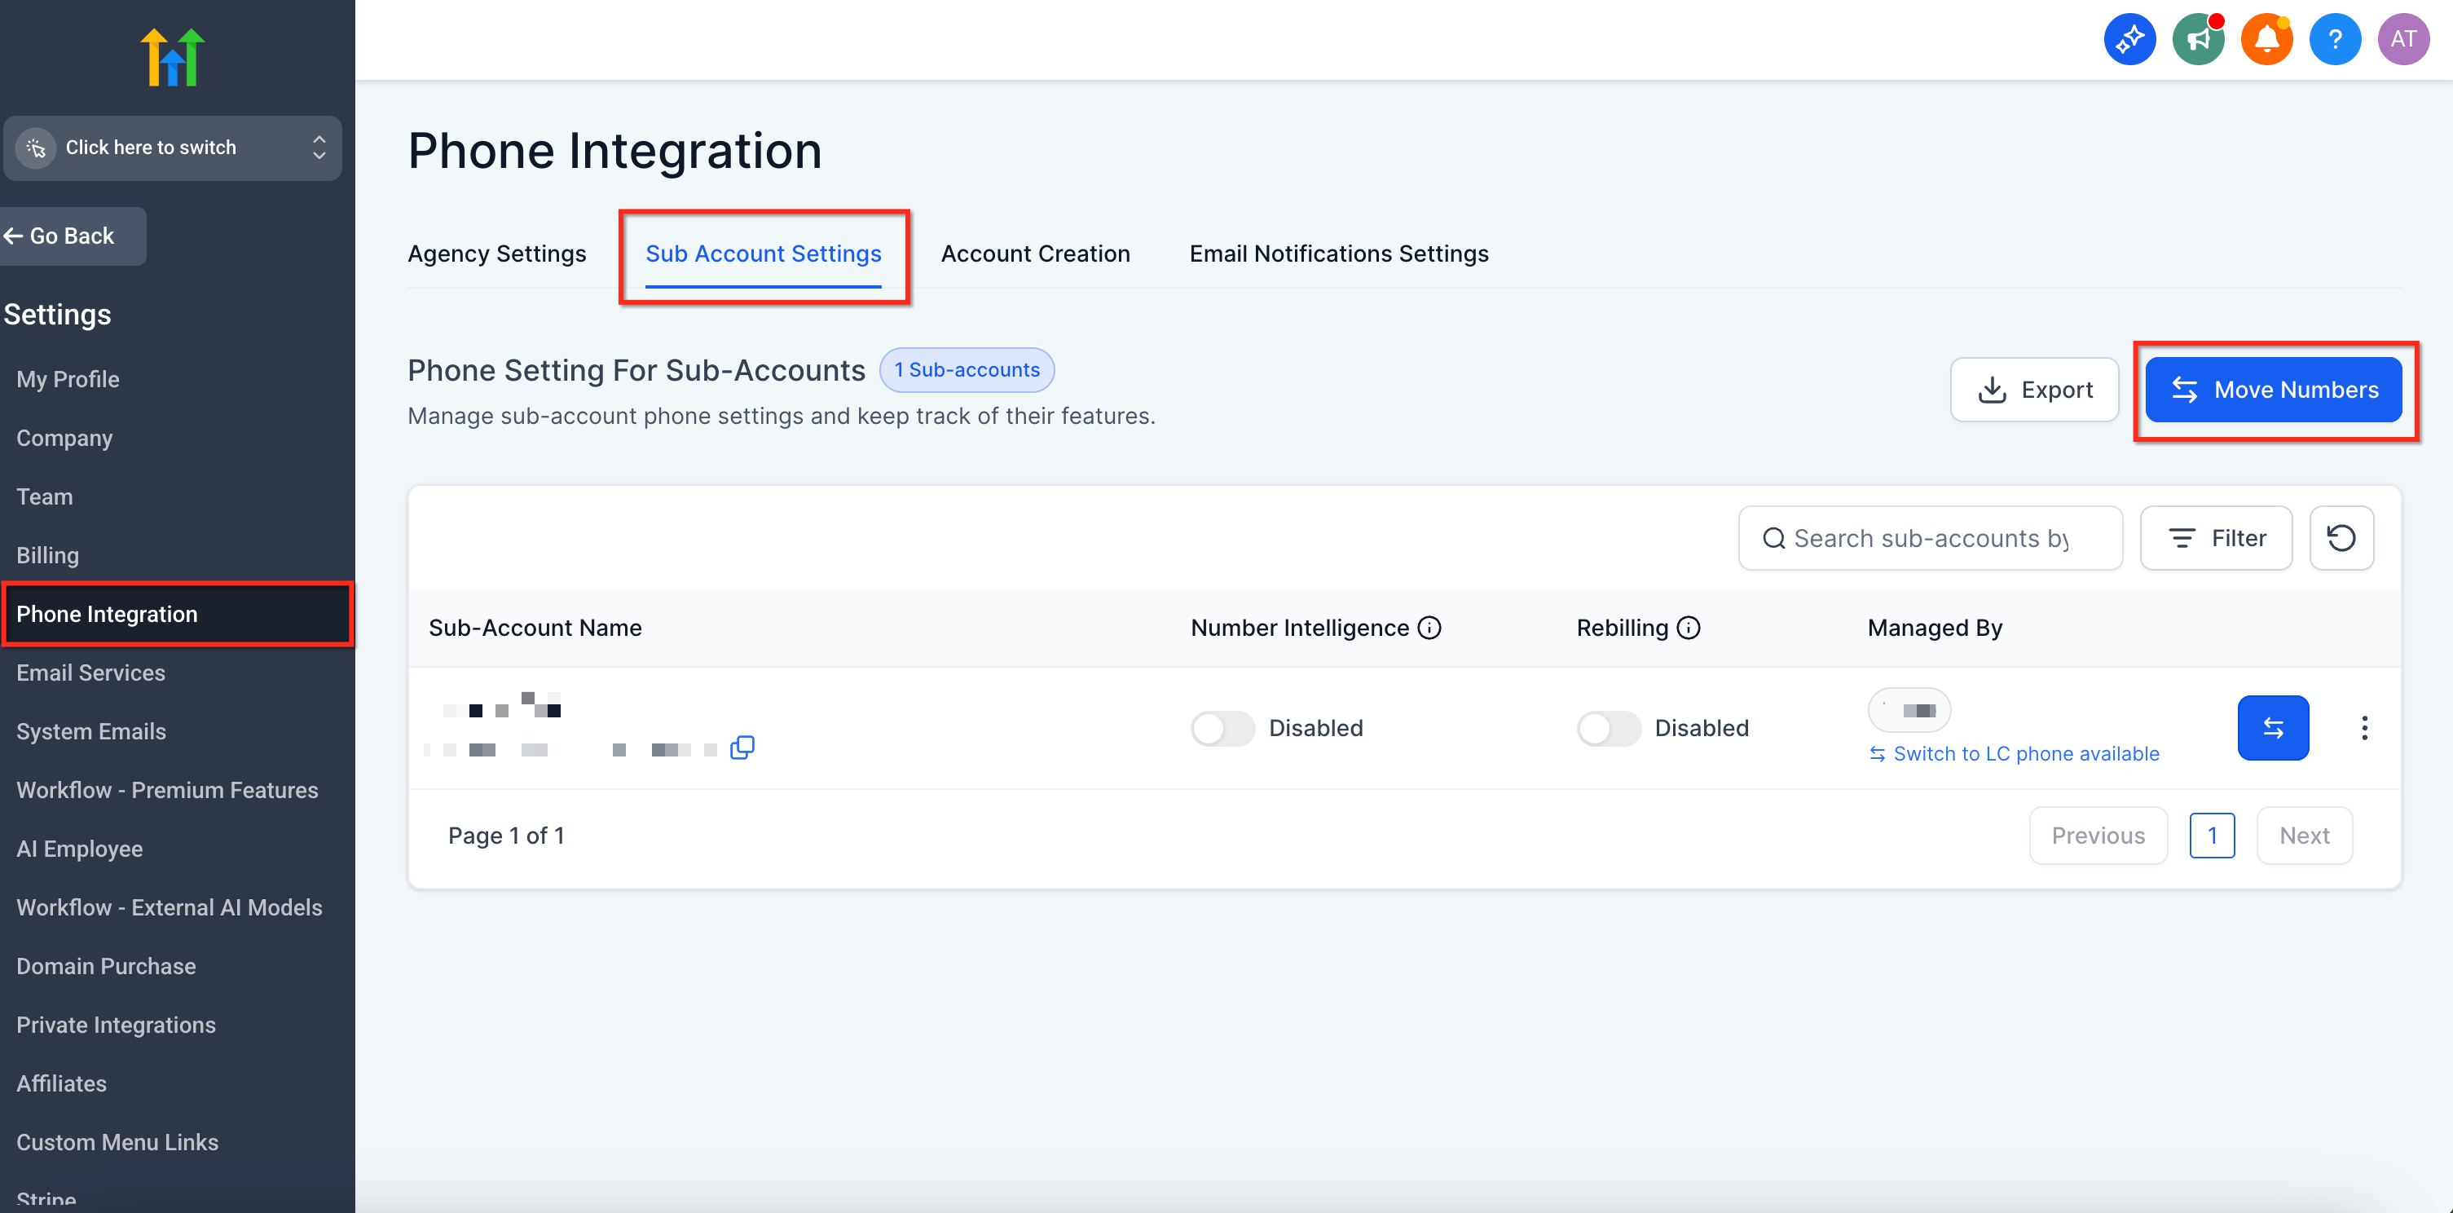Enable the Number Intelligence toggle

coord(1222,729)
